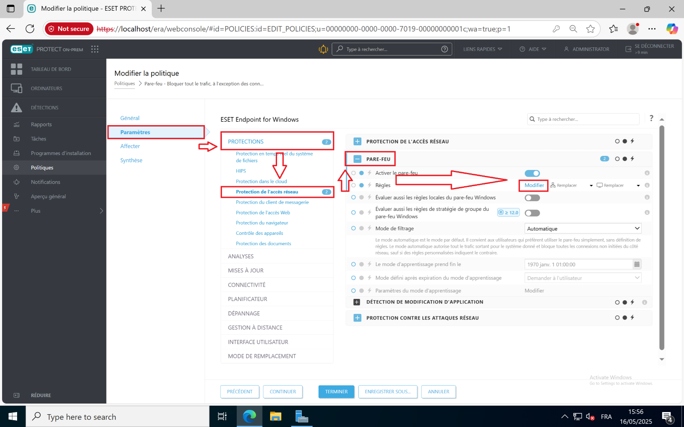Select not-apply circle on Pare-feu header

[x=617, y=159]
